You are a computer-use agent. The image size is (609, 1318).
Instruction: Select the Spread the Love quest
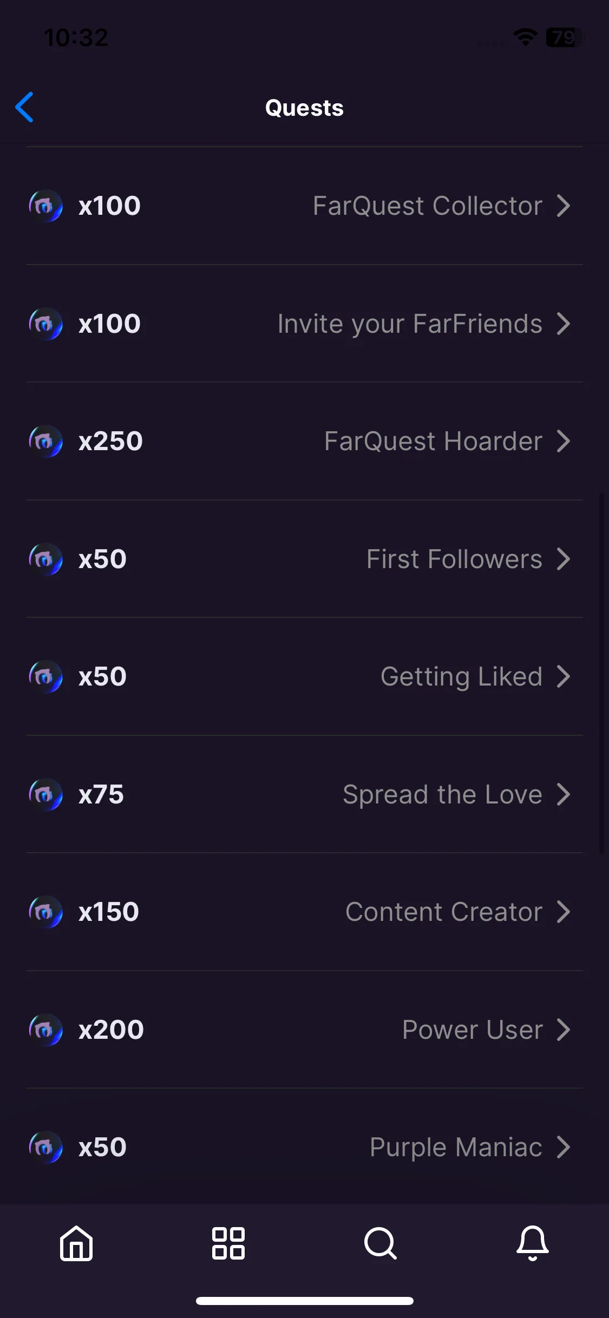304,794
